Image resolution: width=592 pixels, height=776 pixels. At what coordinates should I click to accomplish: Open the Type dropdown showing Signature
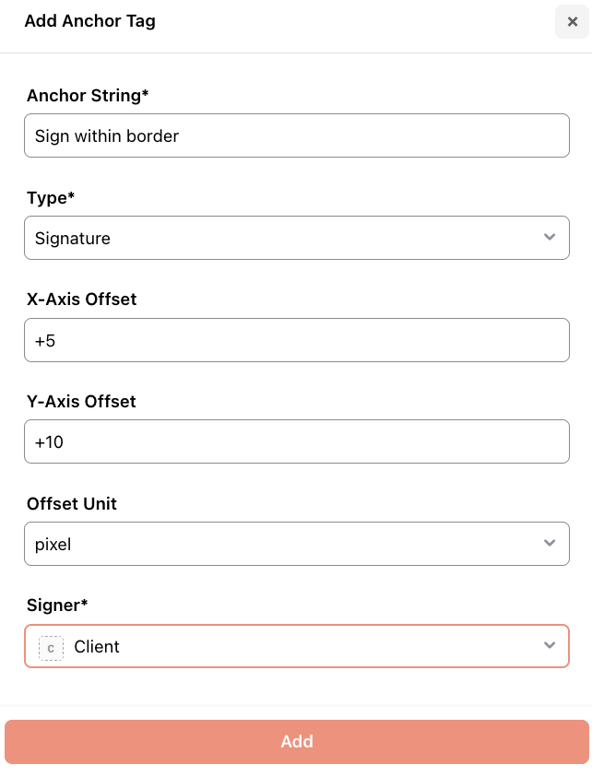[296, 237]
